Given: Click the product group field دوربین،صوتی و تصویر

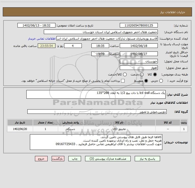Looking at the screenshot, I should pos(97,112).
